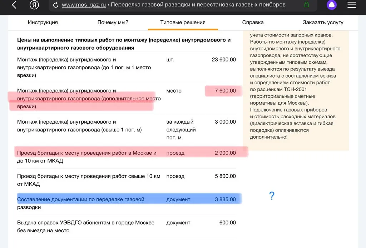The height and width of the screenshot is (248, 366).
Task: Click sidebar text 'Подключение газовых приборов'
Action: click(x=288, y=110)
